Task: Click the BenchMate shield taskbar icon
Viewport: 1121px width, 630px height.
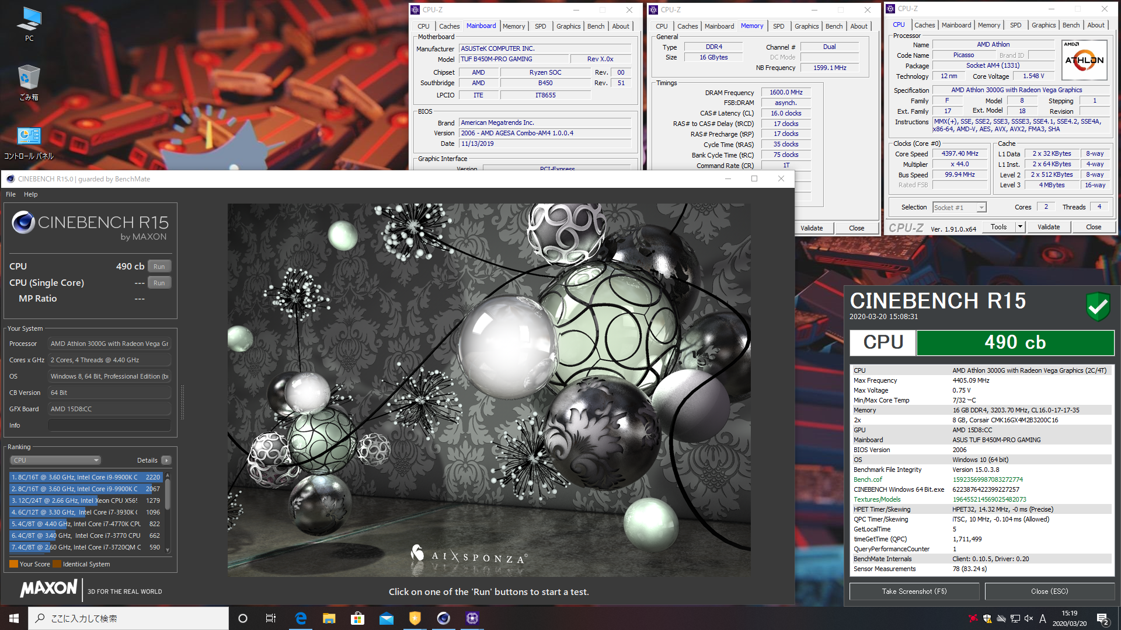Action: point(415,618)
